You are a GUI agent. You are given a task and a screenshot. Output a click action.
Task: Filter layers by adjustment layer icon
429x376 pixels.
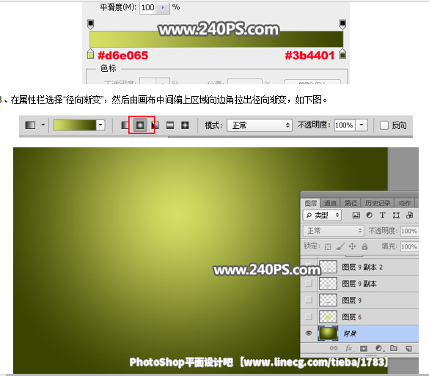369,215
